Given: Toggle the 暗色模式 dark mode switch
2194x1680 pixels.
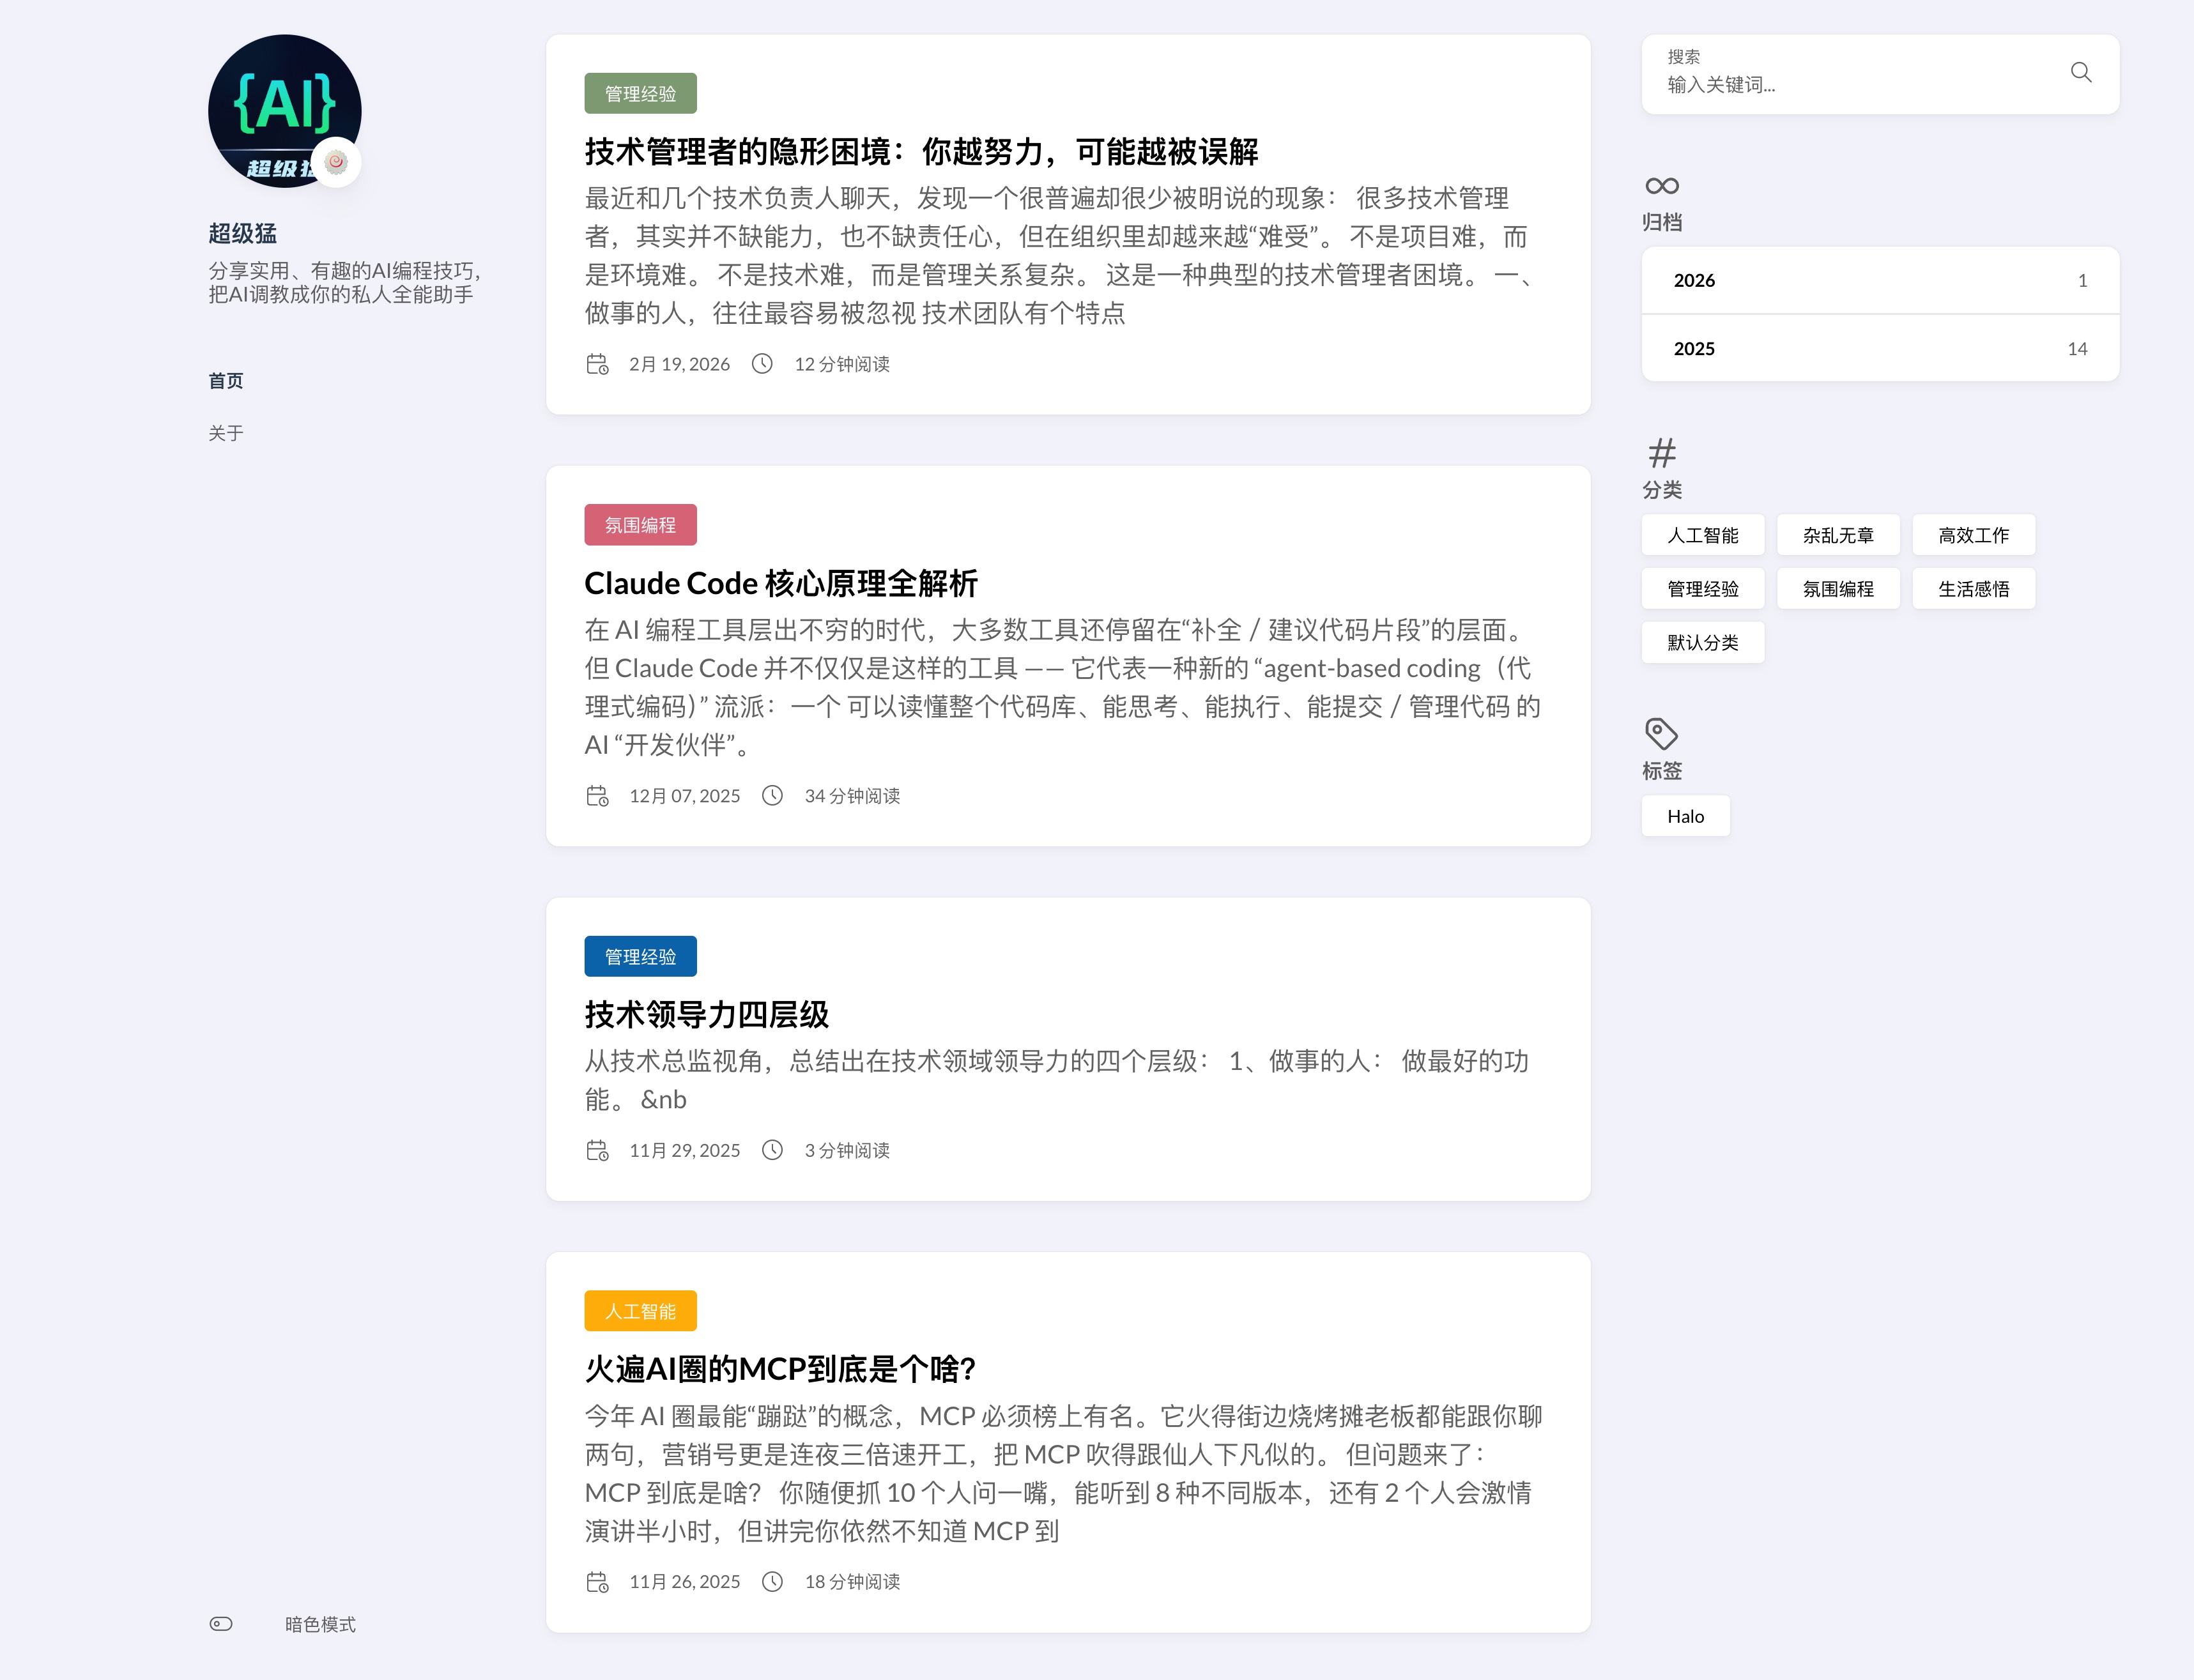Looking at the screenshot, I should point(221,1624).
